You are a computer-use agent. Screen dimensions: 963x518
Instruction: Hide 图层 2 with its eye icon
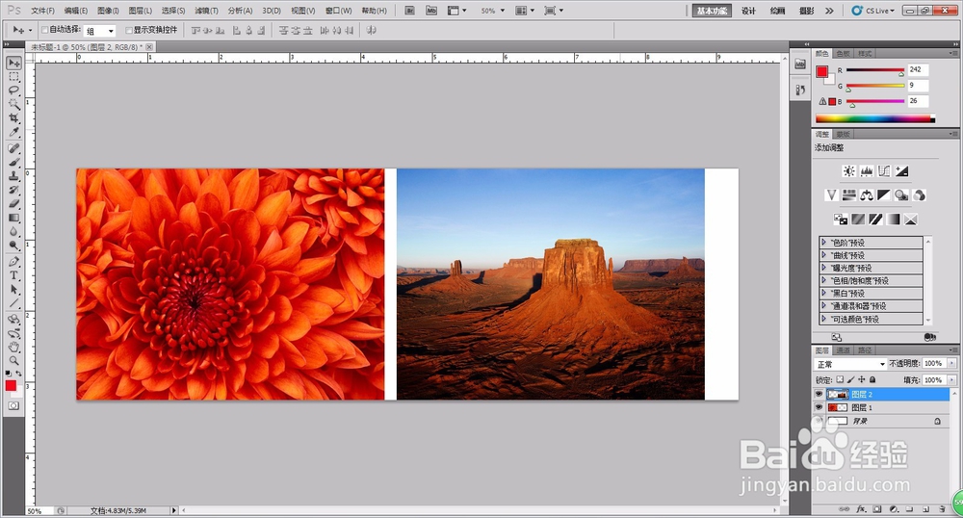click(819, 394)
